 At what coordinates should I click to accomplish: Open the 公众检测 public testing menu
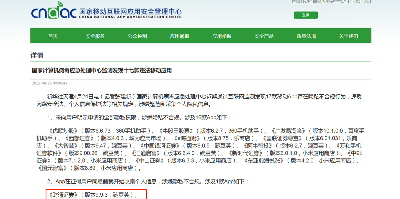[x=137, y=35]
